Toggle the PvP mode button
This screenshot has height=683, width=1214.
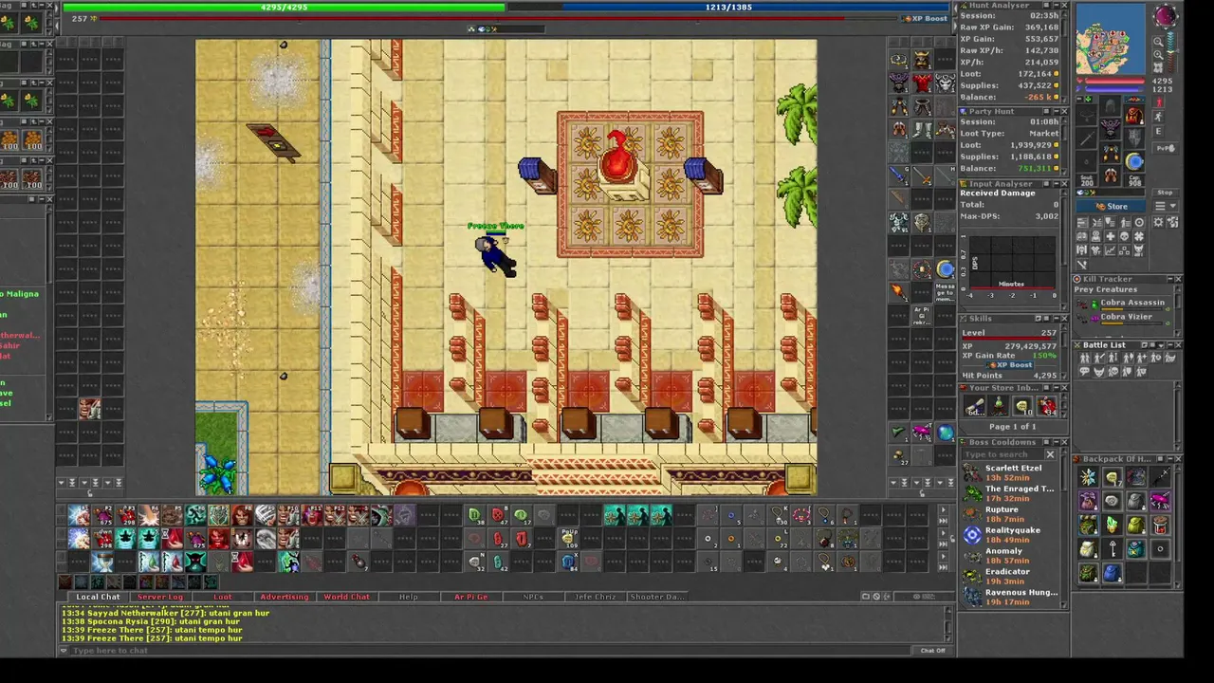pos(1166,148)
